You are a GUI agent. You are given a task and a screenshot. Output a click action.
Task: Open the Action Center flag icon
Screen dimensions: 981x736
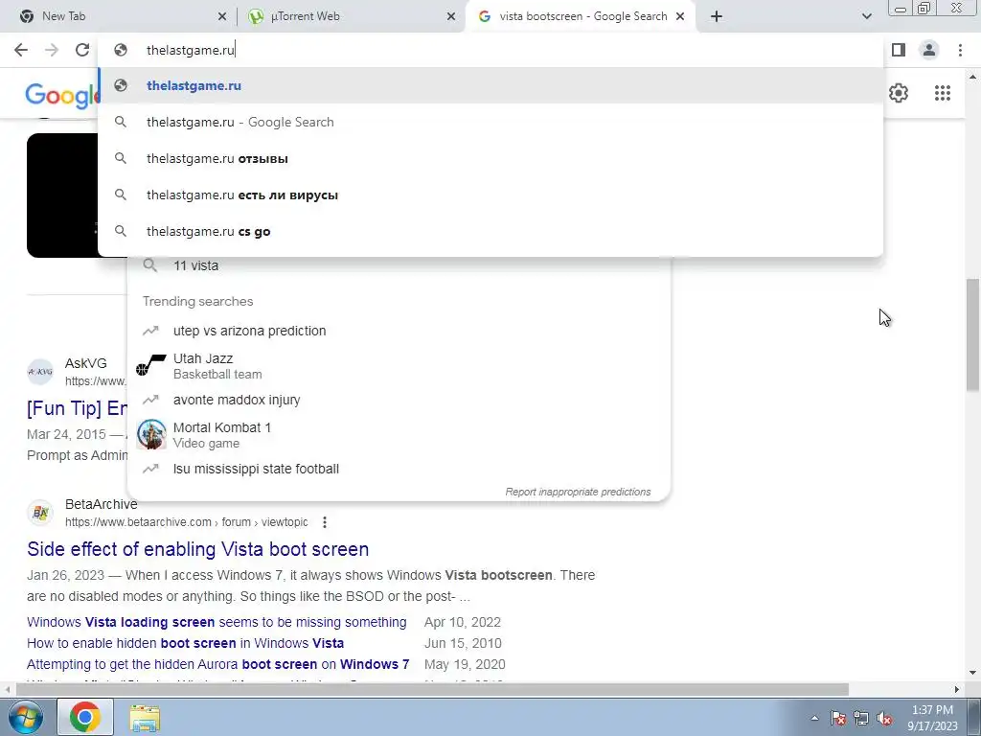838,719
